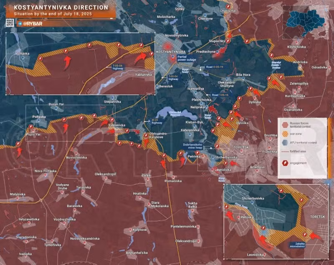Click the Rusyn Yar settlement marker
This screenshot has width=334, height=265.
coord(56,108)
